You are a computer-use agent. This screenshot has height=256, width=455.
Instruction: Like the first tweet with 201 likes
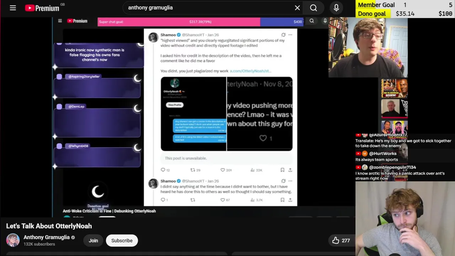click(226, 170)
